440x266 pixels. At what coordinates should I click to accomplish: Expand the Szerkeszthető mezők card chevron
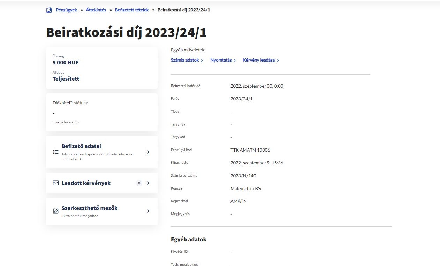(x=148, y=211)
